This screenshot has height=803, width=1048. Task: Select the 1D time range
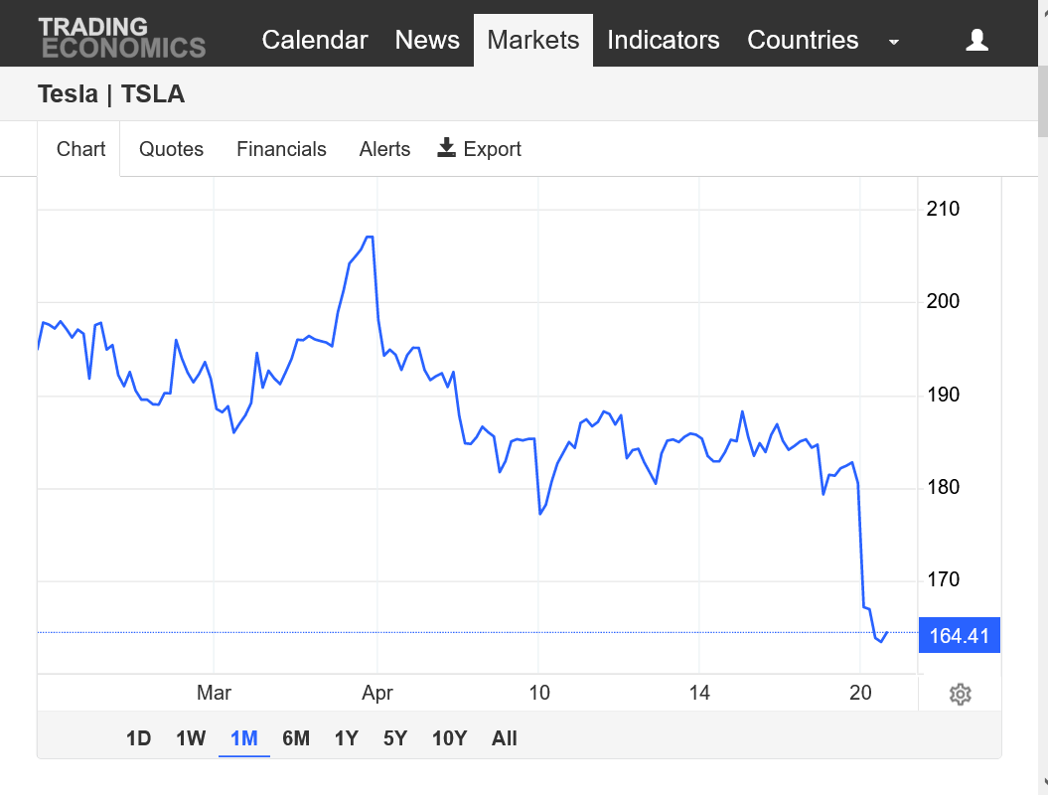tap(138, 738)
